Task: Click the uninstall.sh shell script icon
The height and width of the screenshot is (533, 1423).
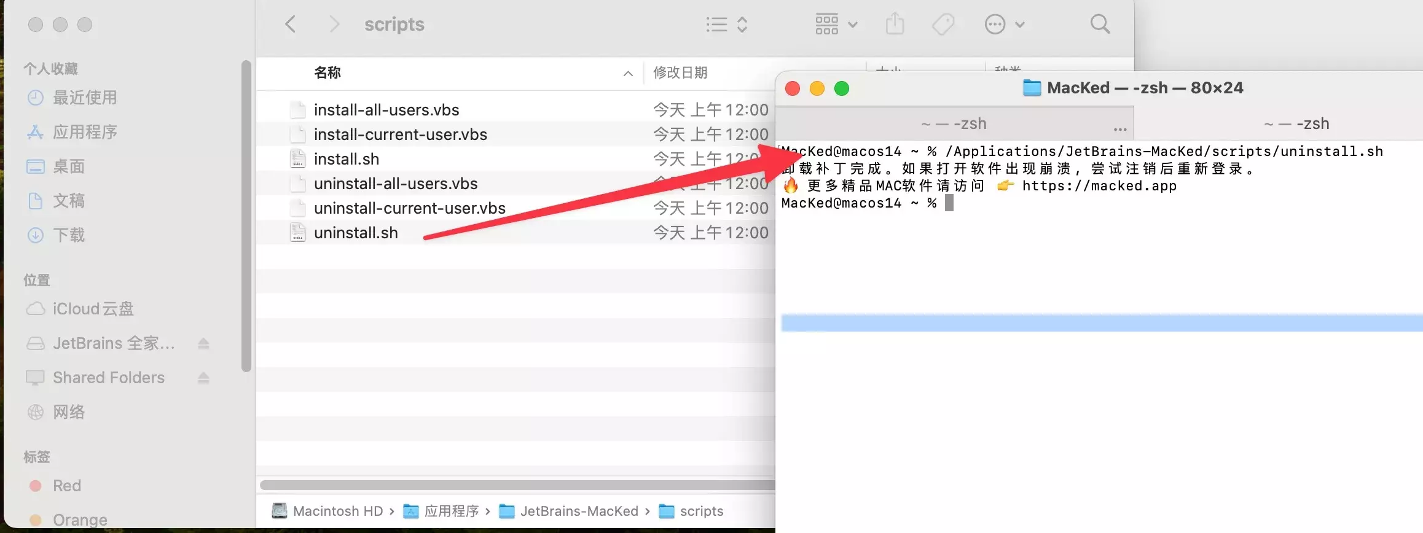Action: pyautogui.click(x=298, y=232)
